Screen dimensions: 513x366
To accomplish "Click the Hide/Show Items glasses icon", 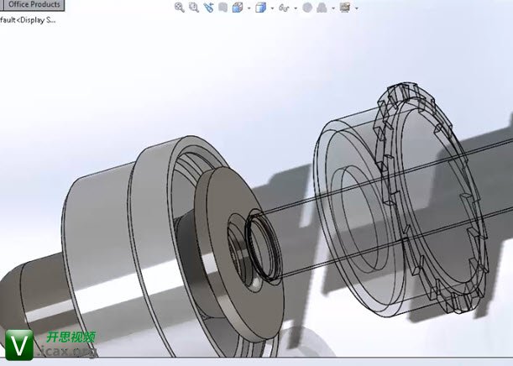I will [284, 8].
